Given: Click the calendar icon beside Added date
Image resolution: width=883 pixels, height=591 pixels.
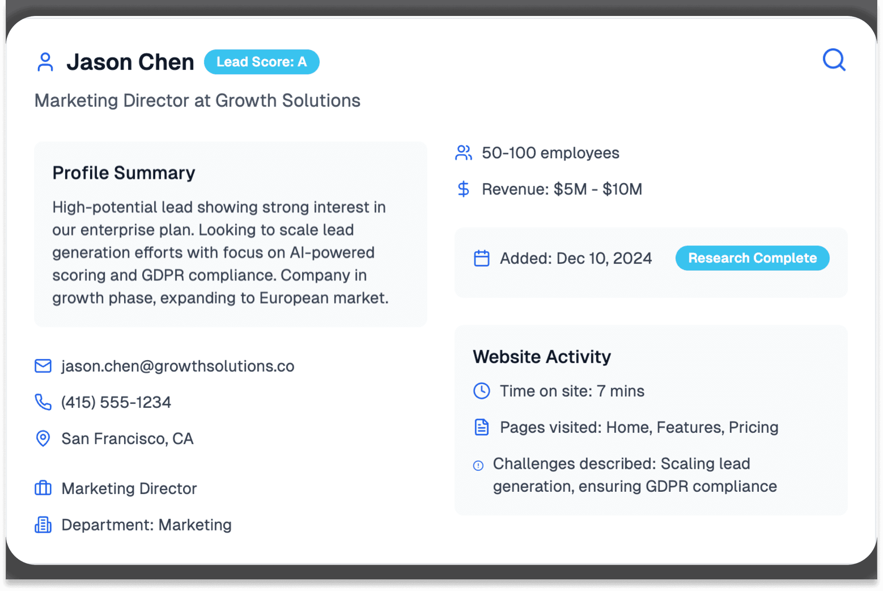Looking at the screenshot, I should [482, 258].
